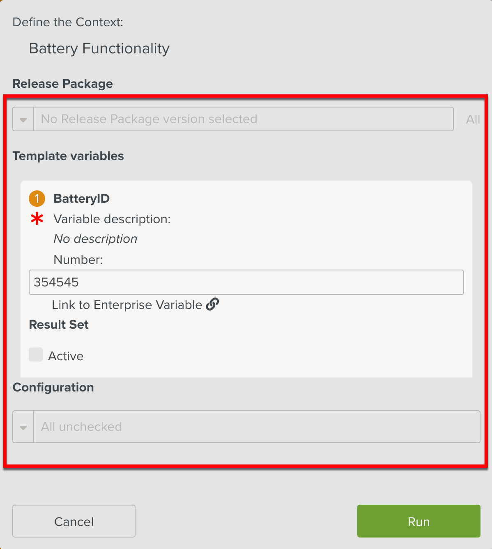Click the Configuration section heading
Image resolution: width=492 pixels, height=549 pixels.
[x=53, y=387]
